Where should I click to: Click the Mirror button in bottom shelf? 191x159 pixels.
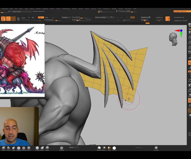pos(74,148)
